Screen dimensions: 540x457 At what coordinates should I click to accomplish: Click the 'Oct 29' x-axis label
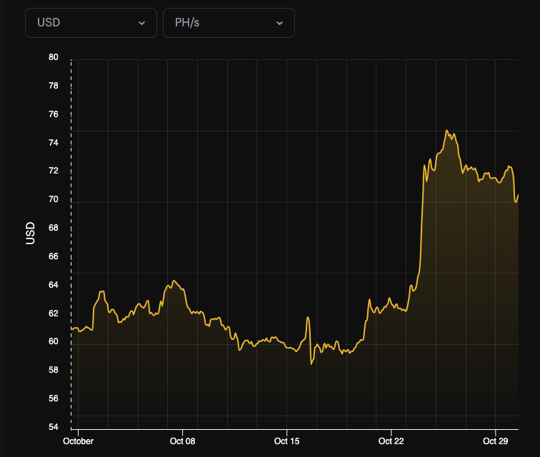[496, 441]
